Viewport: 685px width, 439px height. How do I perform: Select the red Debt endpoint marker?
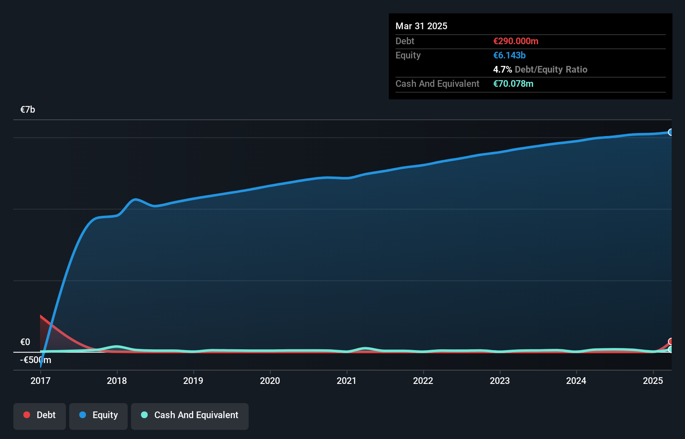coord(670,342)
